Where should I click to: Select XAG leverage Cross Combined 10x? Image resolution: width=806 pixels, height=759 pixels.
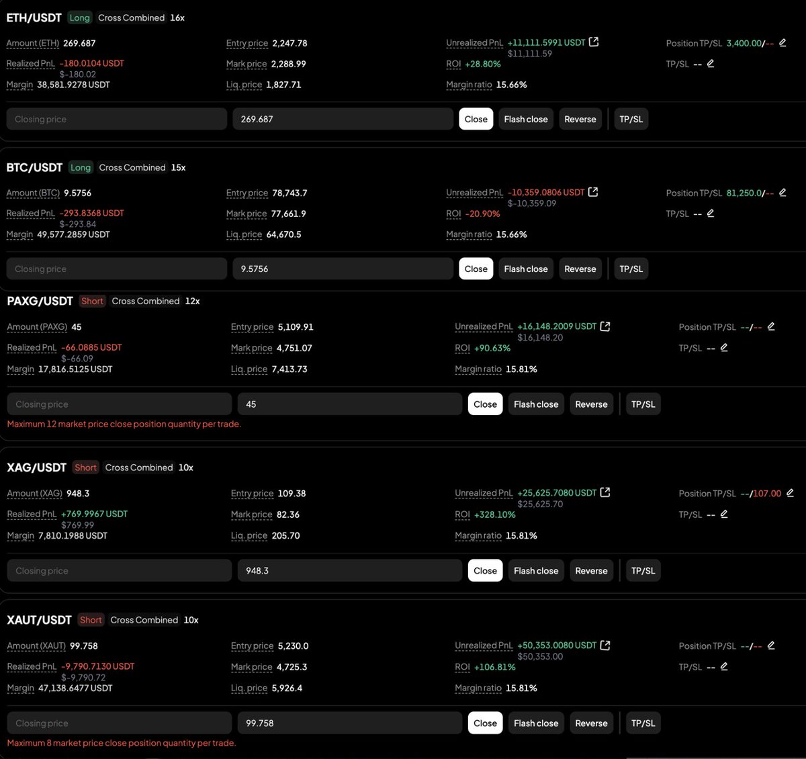click(x=149, y=467)
